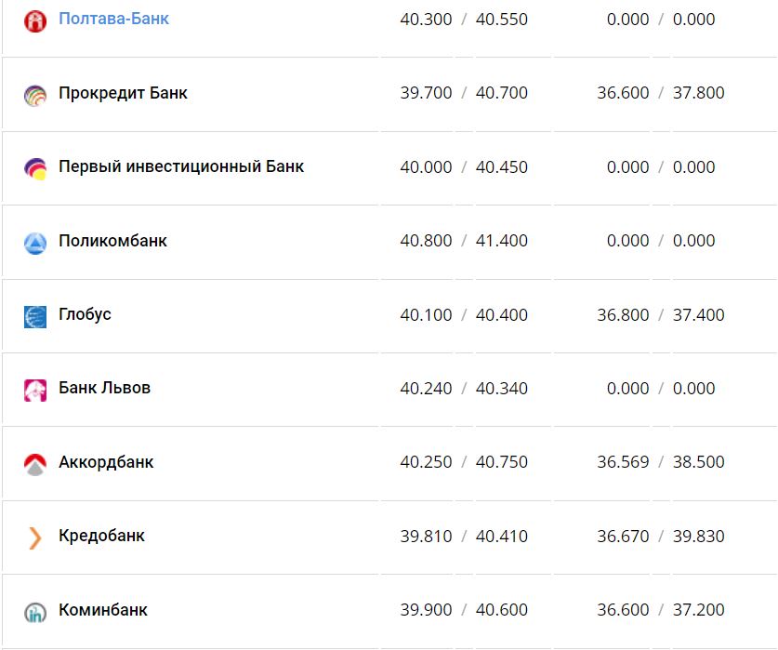778x650 pixels.
Task: Click the Кредобанк orange chevron logo
Action: click(x=34, y=537)
